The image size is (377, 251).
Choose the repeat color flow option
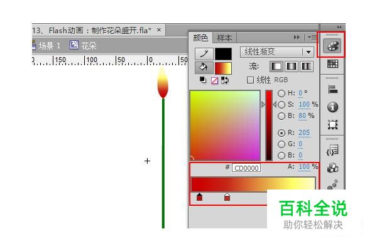coord(307,67)
